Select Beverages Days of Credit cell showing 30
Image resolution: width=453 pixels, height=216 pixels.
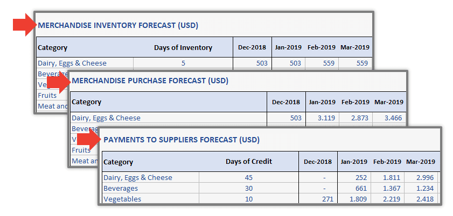click(249, 189)
